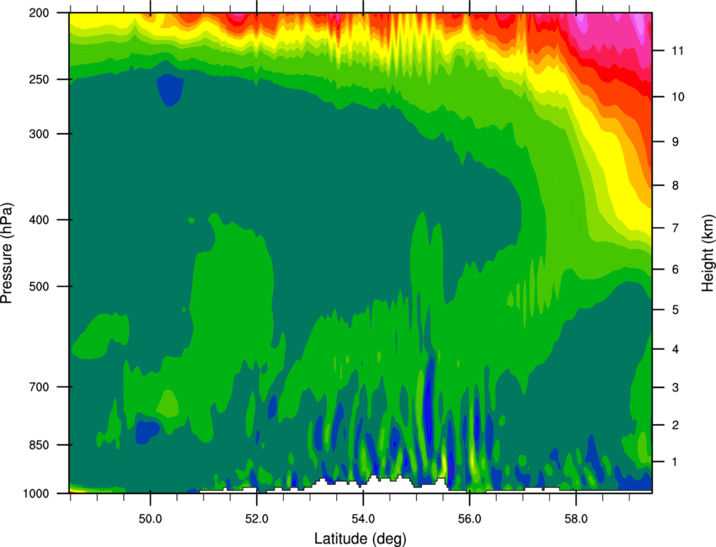
Task: Click the blue blob near 250 hPa
Action: click(170, 90)
